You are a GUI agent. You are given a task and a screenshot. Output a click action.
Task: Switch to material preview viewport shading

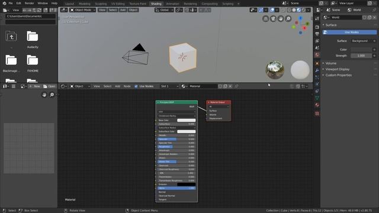298,10
